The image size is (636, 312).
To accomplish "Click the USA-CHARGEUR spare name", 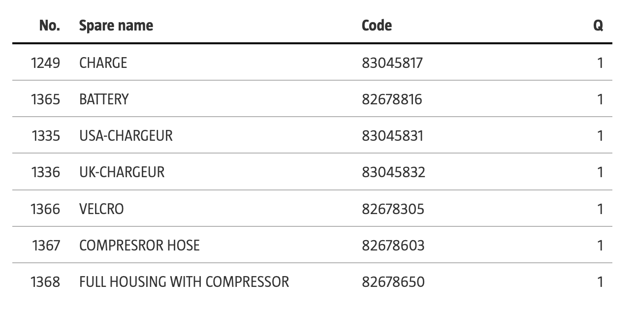I will click(x=126, y=136).
